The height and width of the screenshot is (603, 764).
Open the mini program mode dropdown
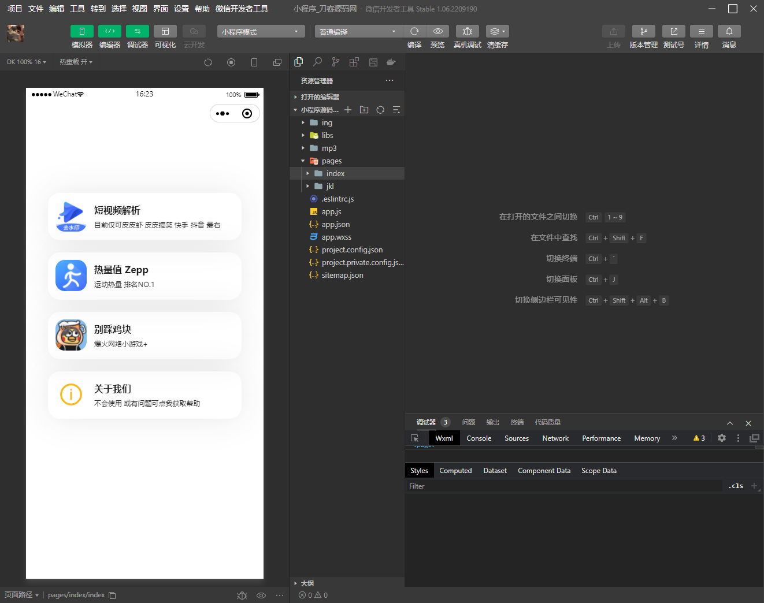pos(260,32)
